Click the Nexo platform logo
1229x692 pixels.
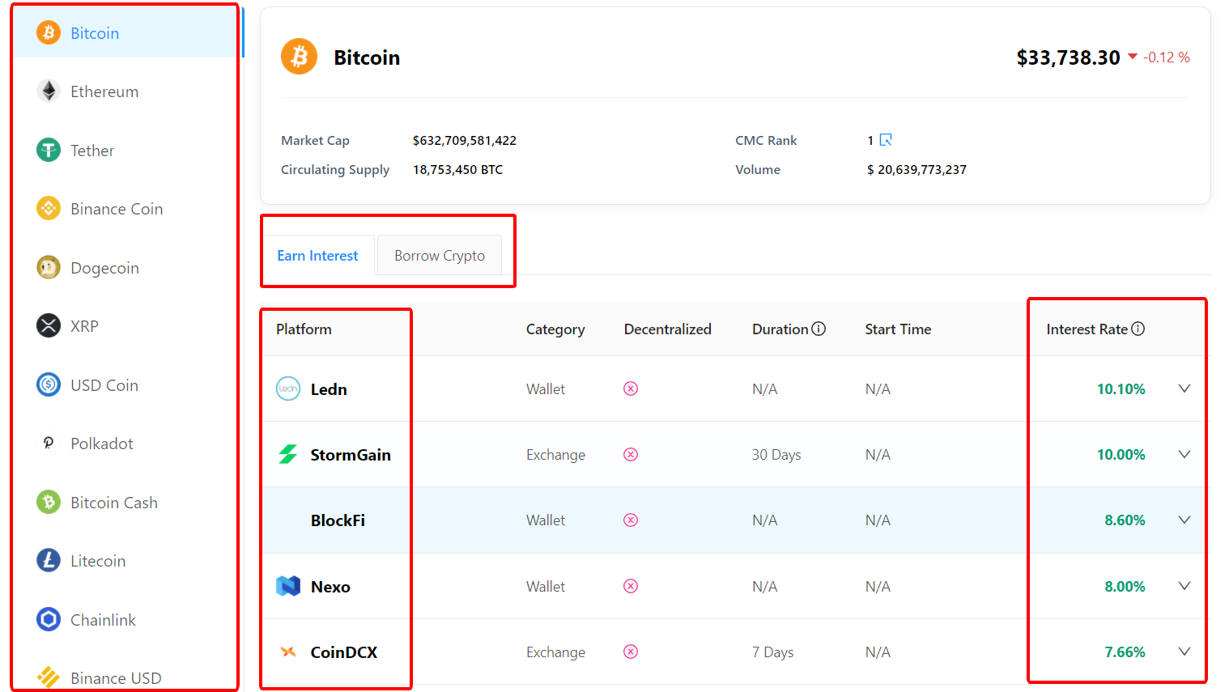[x=288, y=586]
